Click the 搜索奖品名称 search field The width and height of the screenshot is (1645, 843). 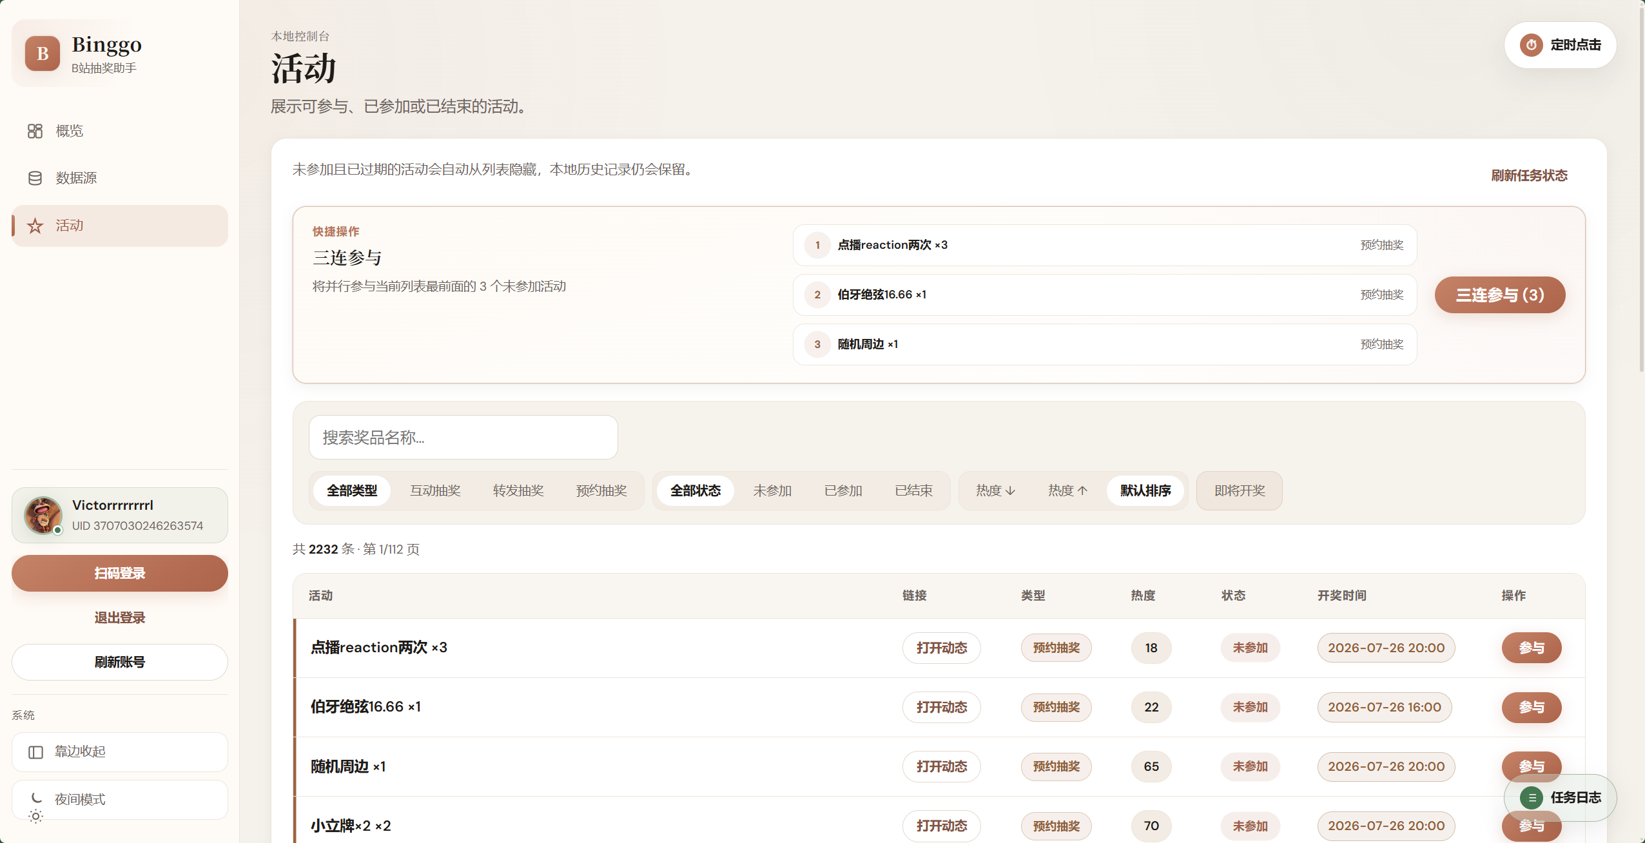click(463, 438)
